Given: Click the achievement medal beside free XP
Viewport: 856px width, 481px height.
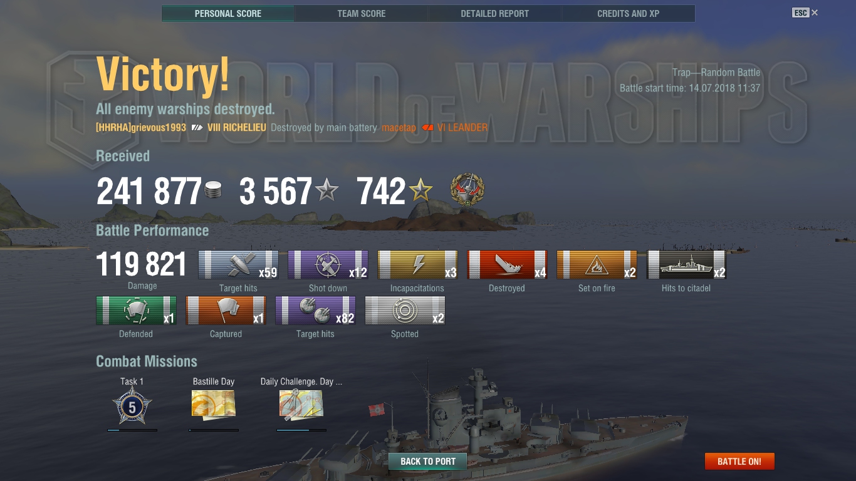Looking at the screenshot, I should (x=467, y=190).
